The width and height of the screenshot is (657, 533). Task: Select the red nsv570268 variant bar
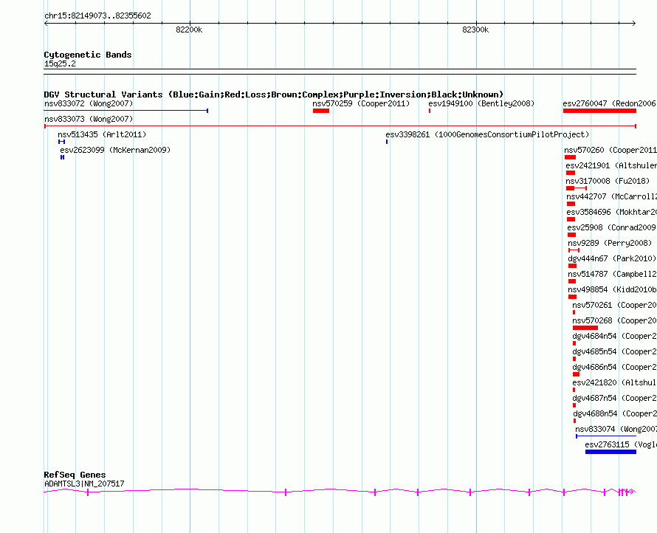(x=585, y=327)
